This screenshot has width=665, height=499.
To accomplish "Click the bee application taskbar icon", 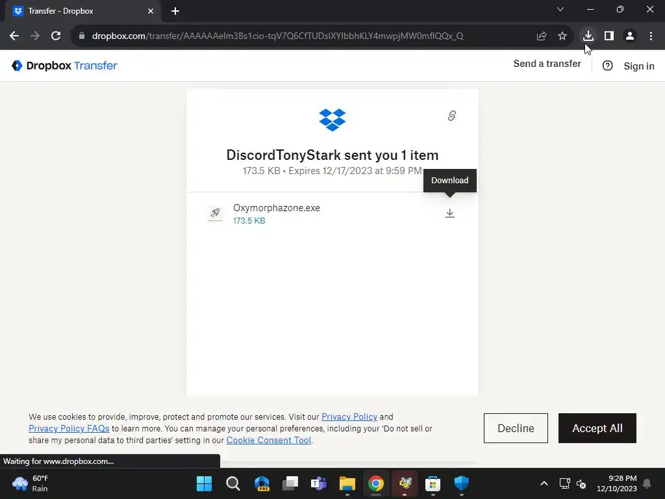I will click(405, 483).
